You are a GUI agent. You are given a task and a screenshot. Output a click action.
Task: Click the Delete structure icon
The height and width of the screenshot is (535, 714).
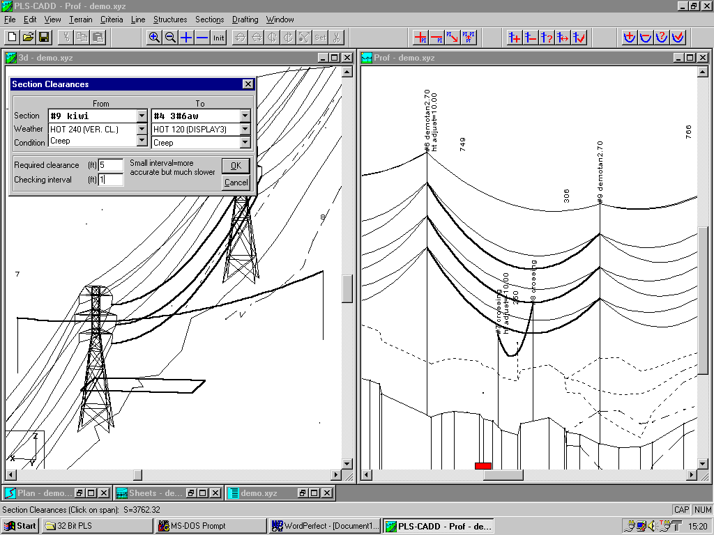click(x=531, y=38)
